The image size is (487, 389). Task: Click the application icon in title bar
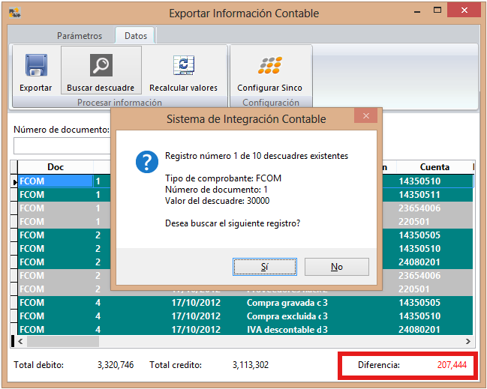tap(14, 13)
